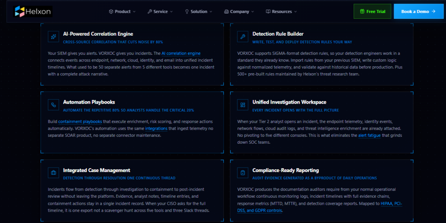The width and height of the screenshot is (446, 223).
Task: Click 'Cross-source correlation that cuts noise by 80%' subtitle
Action: pos(113,42)
